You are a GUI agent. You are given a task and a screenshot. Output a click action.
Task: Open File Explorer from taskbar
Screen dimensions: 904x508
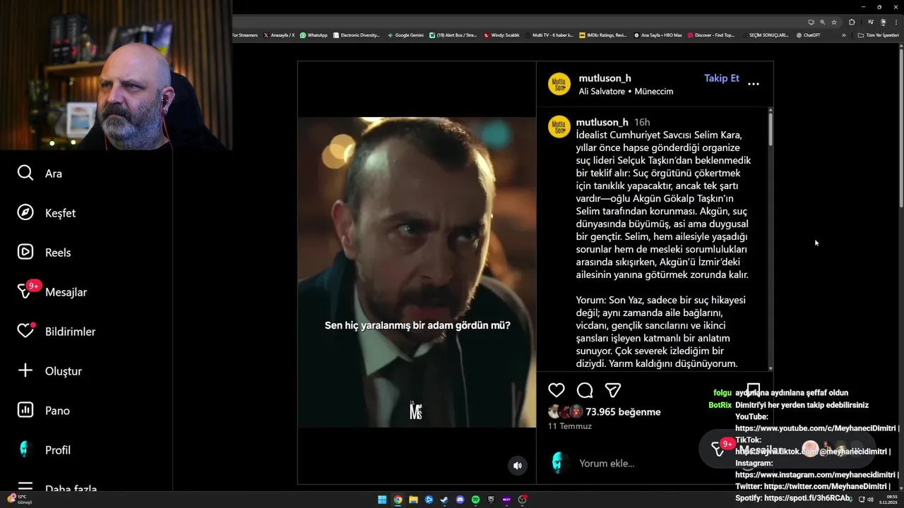click(413, 500)
